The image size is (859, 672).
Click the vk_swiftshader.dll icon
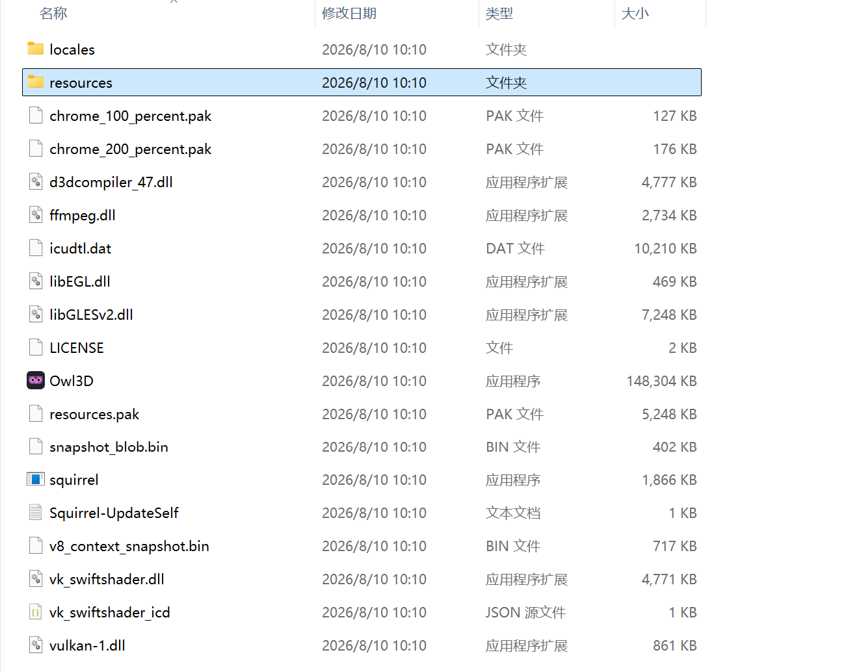(x=36, y=579)
